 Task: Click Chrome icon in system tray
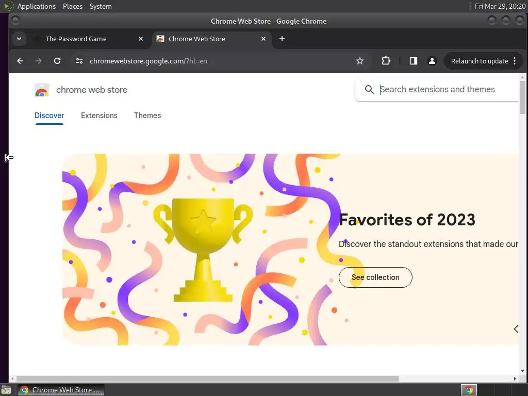(469, 390)
